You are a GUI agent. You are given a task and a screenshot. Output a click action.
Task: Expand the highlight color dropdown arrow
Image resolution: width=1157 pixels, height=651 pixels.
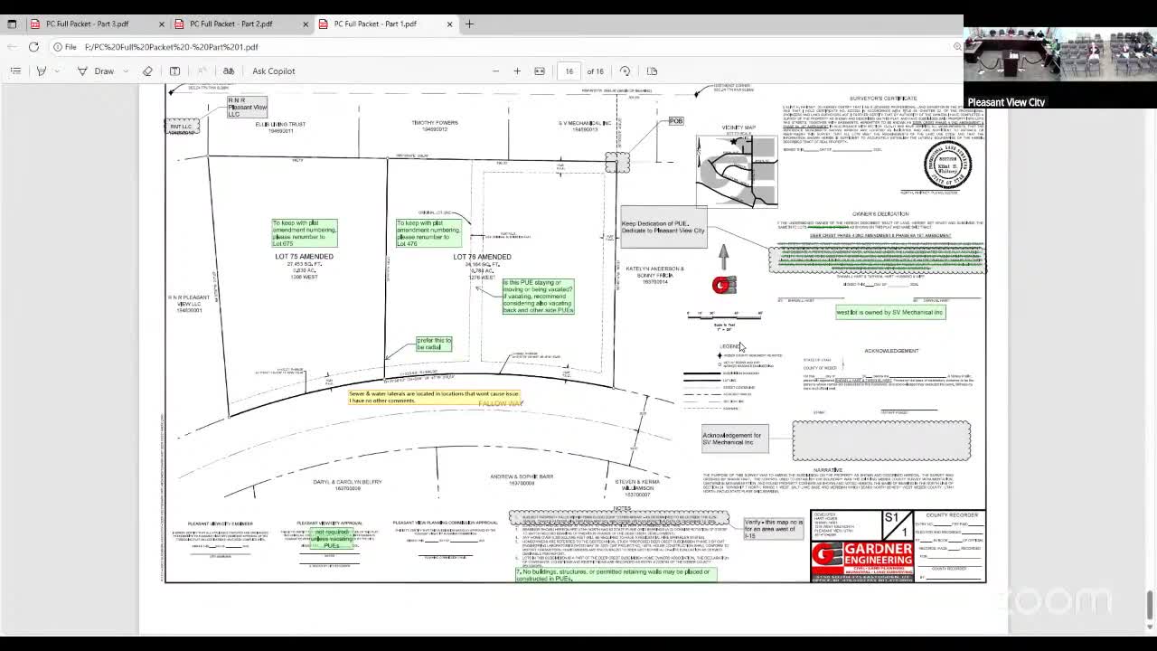(x=56, y=71)
